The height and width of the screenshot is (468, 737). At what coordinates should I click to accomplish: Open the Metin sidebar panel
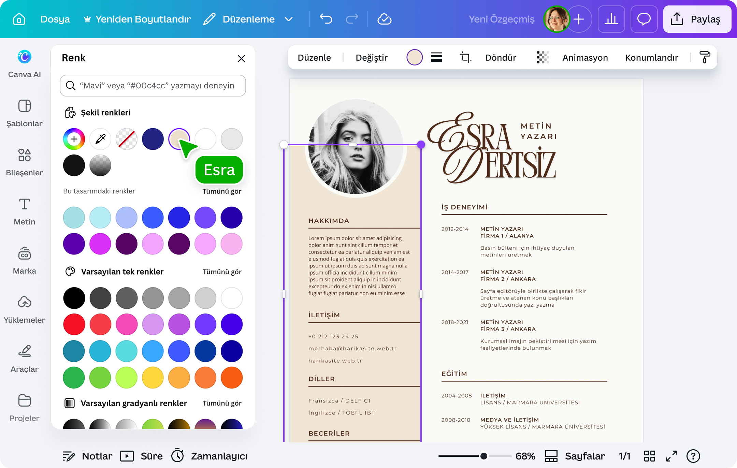[25, 211]
